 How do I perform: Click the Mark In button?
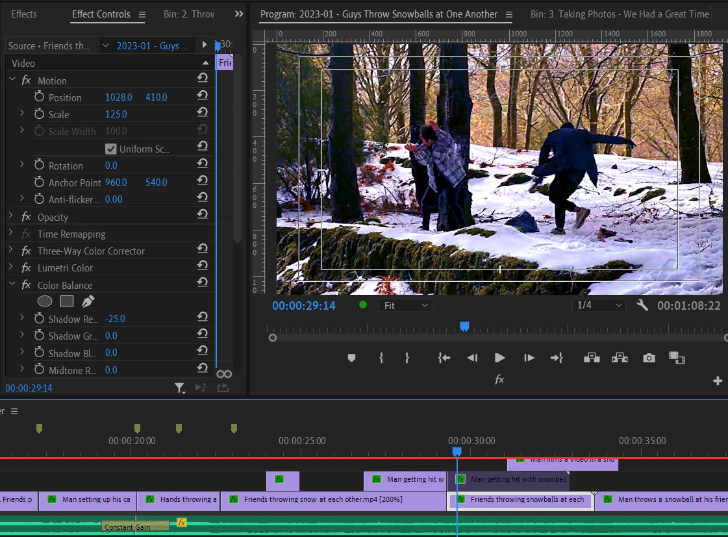[x=381, y=358]
